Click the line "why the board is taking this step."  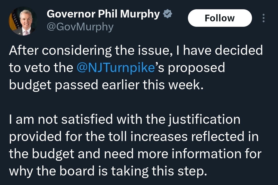(108, 171)
